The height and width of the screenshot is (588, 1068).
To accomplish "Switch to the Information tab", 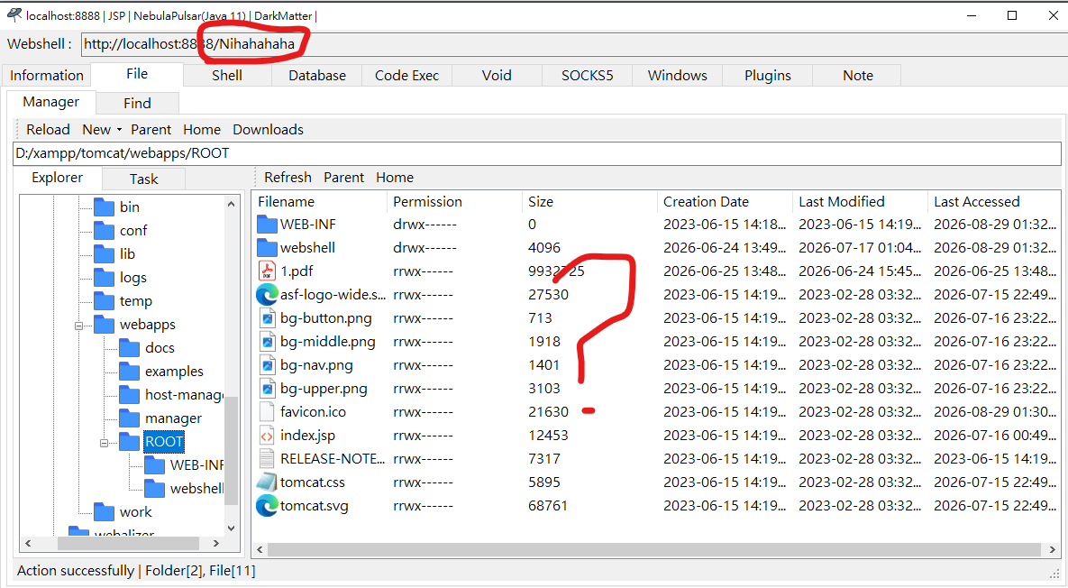I will point(46,75).
